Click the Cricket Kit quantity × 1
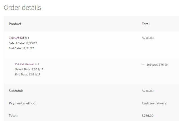Screen dimensions: 179x121 point(27,38)
